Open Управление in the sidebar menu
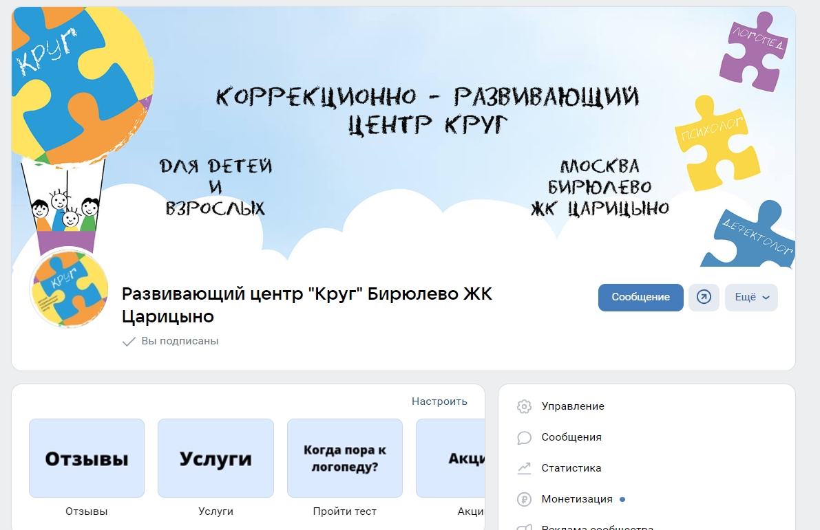Viewport: 820px width, 530px height. pyautogui.click(x=573, y=406)
